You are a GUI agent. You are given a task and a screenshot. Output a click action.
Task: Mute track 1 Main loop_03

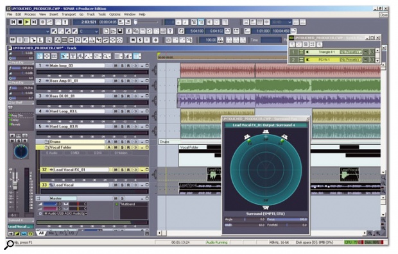(x=116, y=65)
